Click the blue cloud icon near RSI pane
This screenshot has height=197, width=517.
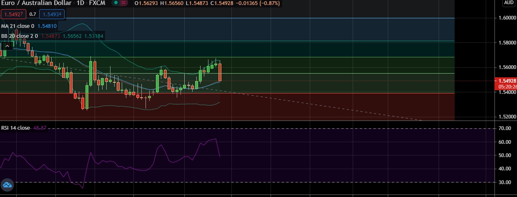pyautogui.click(x=8, y=185)
